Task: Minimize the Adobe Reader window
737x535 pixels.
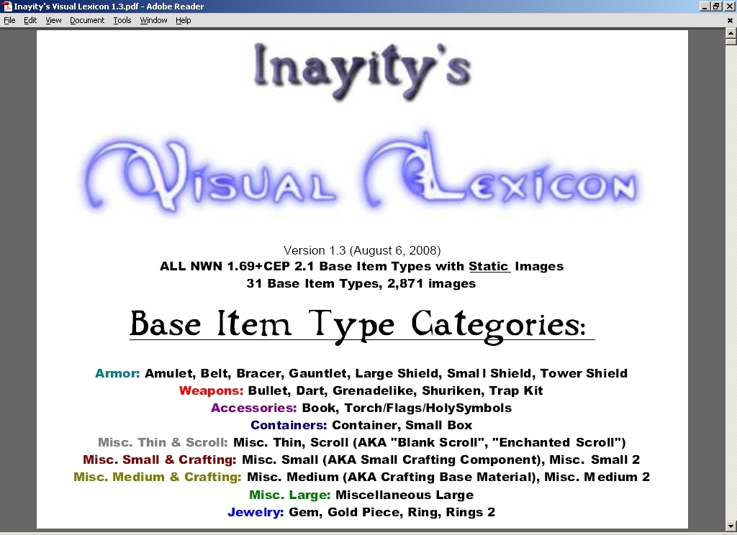Action: pyautogui.click(x=704, y=6)
